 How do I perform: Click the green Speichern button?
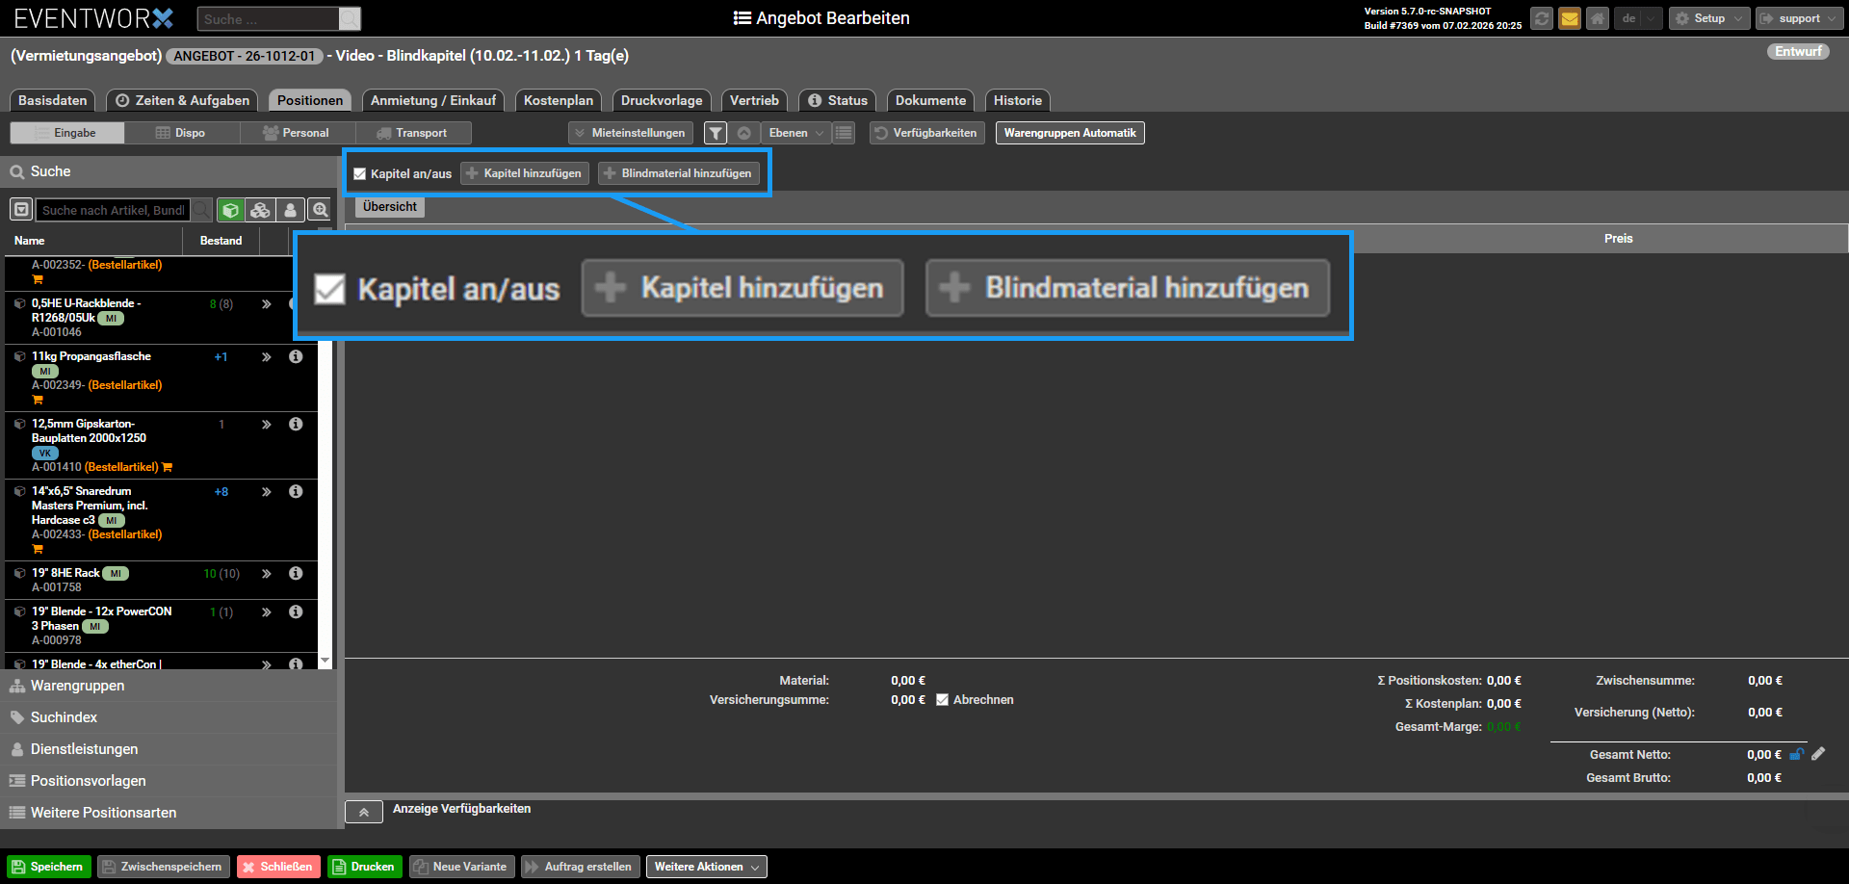click(x=48, y=867)
